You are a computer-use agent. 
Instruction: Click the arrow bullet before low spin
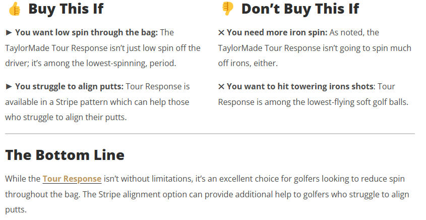9,33
